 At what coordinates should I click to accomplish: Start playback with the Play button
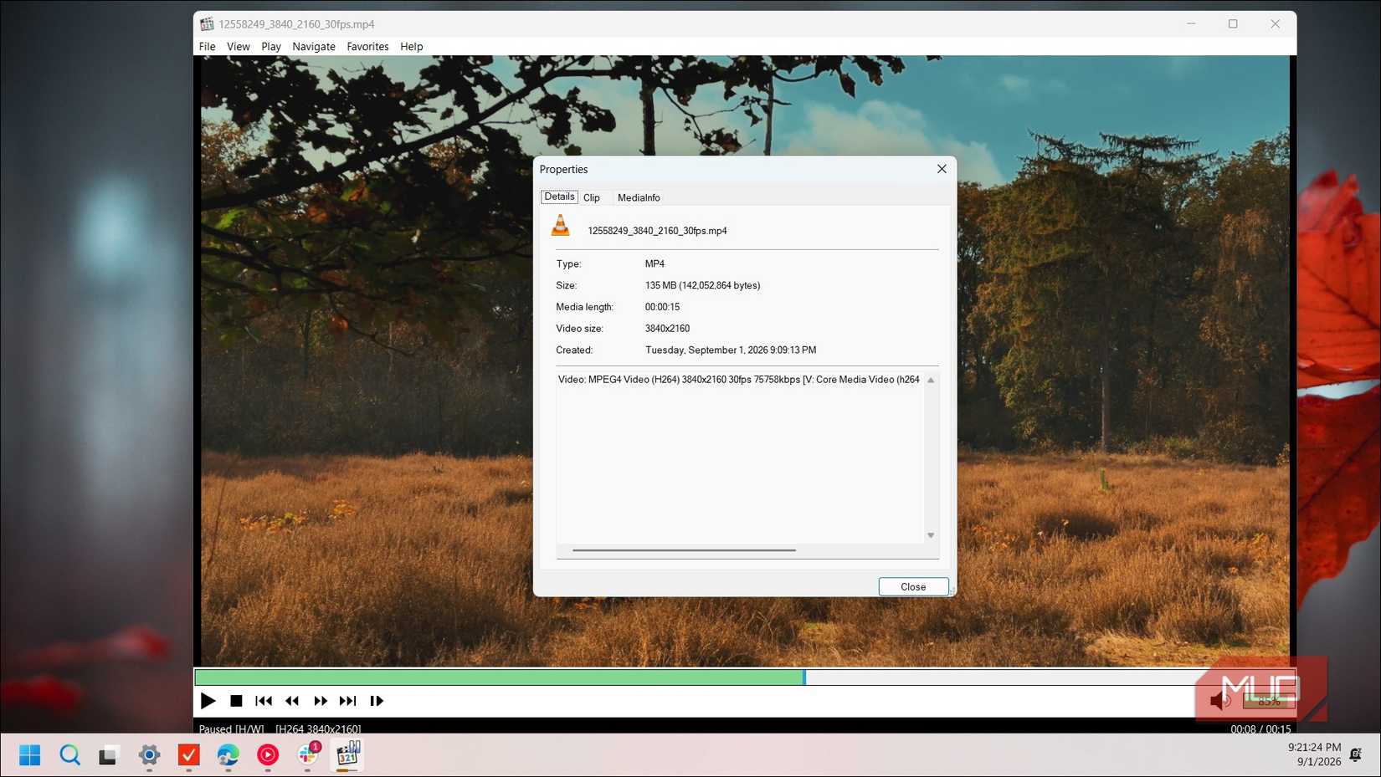tap(208, 701)
